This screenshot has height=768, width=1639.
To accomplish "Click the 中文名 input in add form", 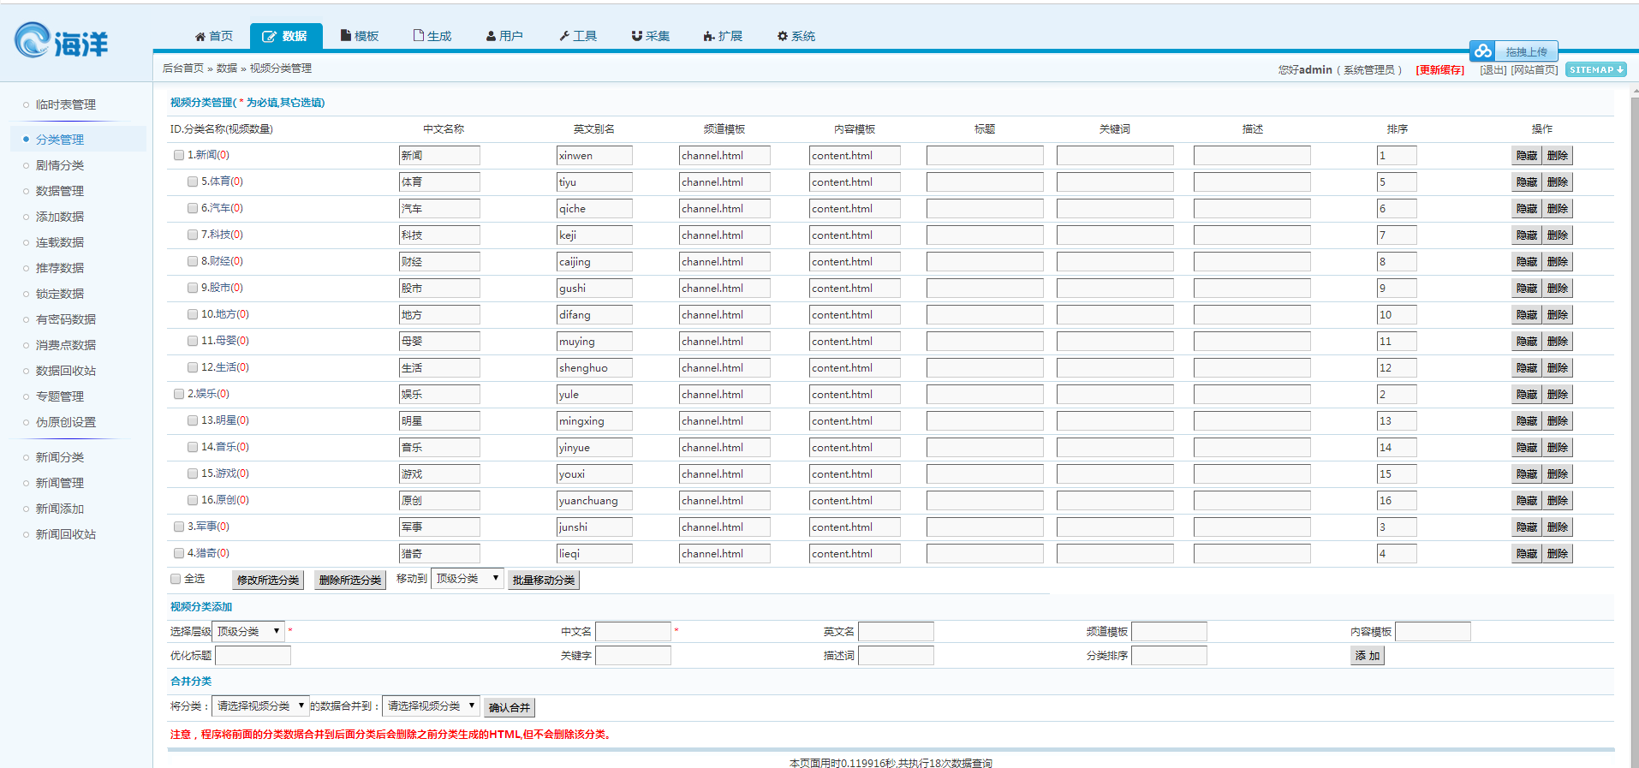I will point(633,631).
